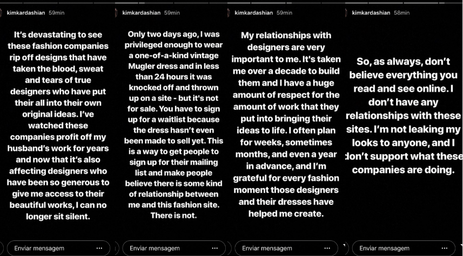This screenshot has width=463, height=256.
Task: Click Enviar mensagem field on the 58min story
Action: point(404,248)
